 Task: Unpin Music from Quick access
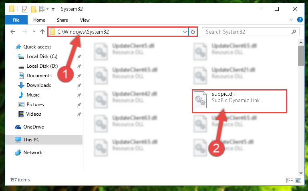[79, 95]
